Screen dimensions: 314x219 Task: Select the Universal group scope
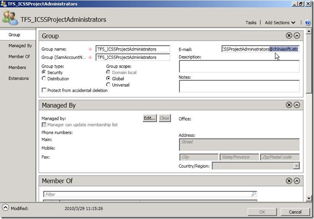point(108,85)
